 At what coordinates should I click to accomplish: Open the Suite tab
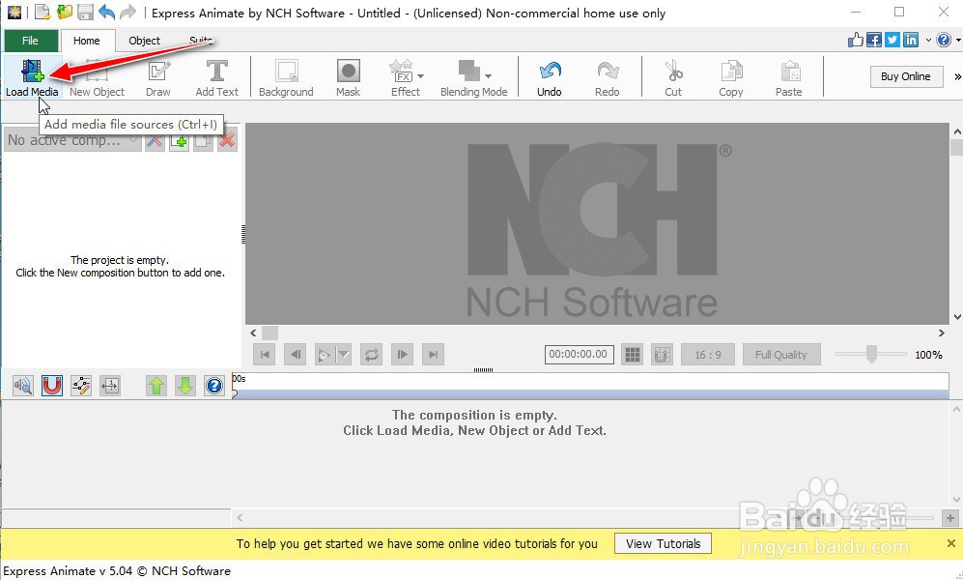click(x=201, y=41)
